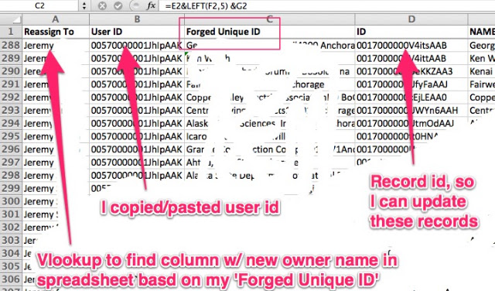The image size is (495, 291).
Task: Select the NAME header cell
Action: [482, 32]
